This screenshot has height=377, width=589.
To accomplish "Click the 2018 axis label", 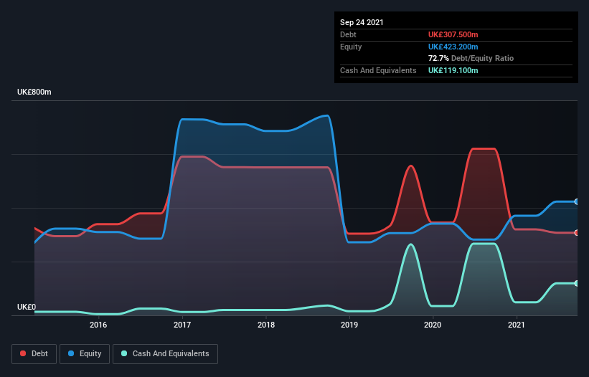I will [x=266, y=325].
